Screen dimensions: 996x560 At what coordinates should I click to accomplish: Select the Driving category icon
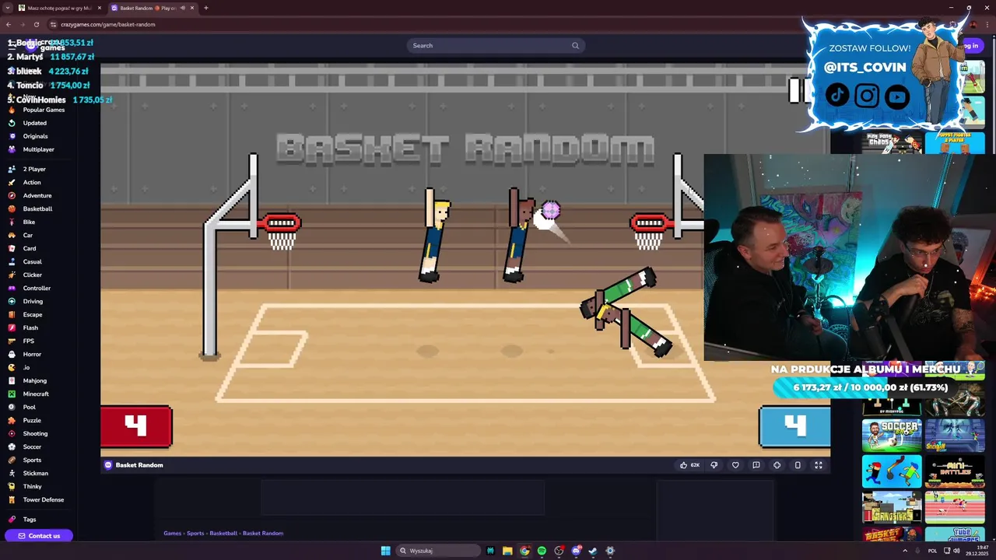pos(12,301)
